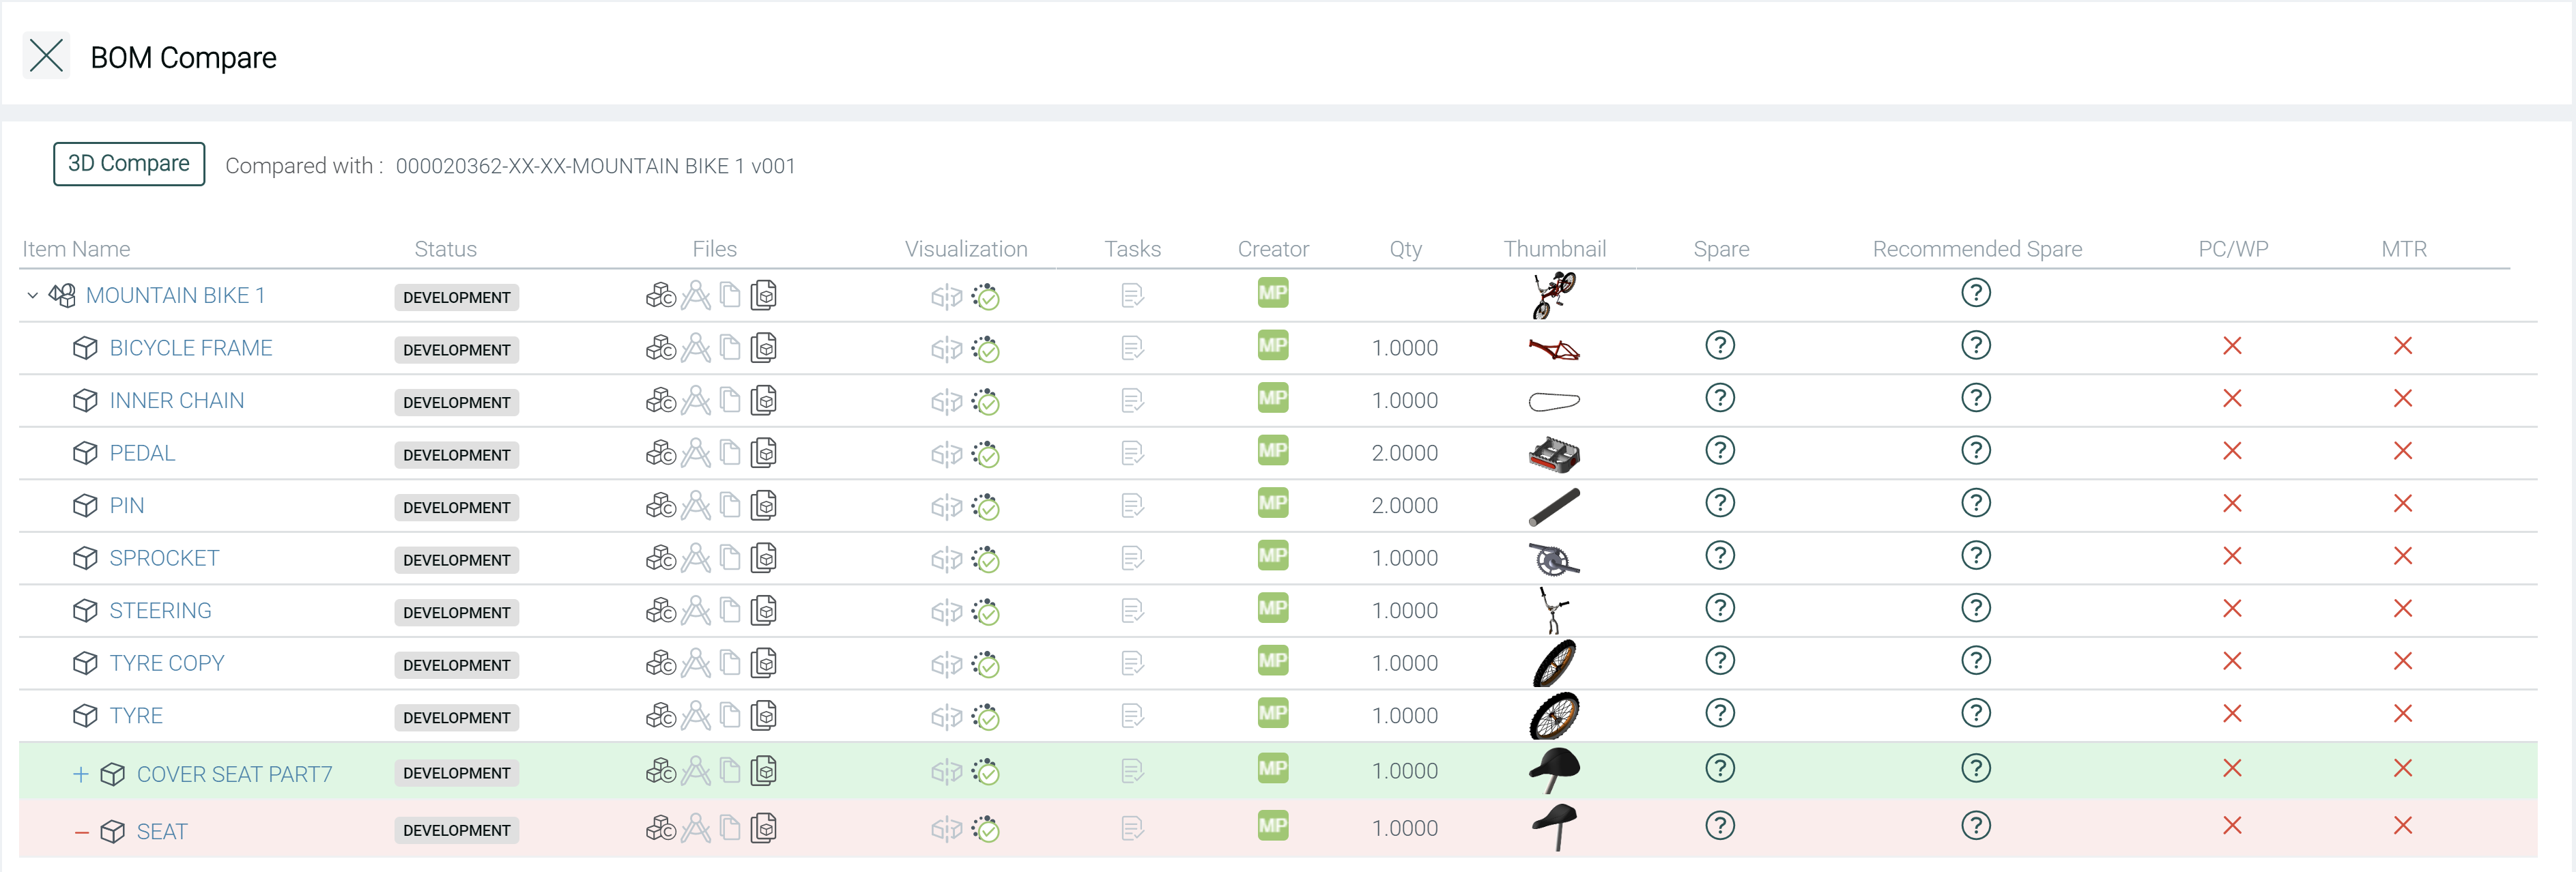
Task: Click the Qty column header
Action: pyautogui.click(x=1405, y=249)
